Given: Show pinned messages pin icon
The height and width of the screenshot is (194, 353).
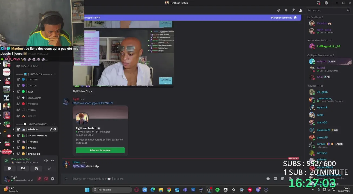Looking at the screenshot, I should coord(293,10).
